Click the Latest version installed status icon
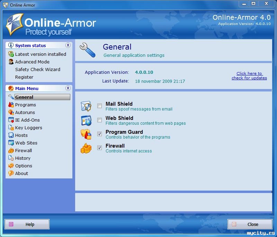 [11, 54]
